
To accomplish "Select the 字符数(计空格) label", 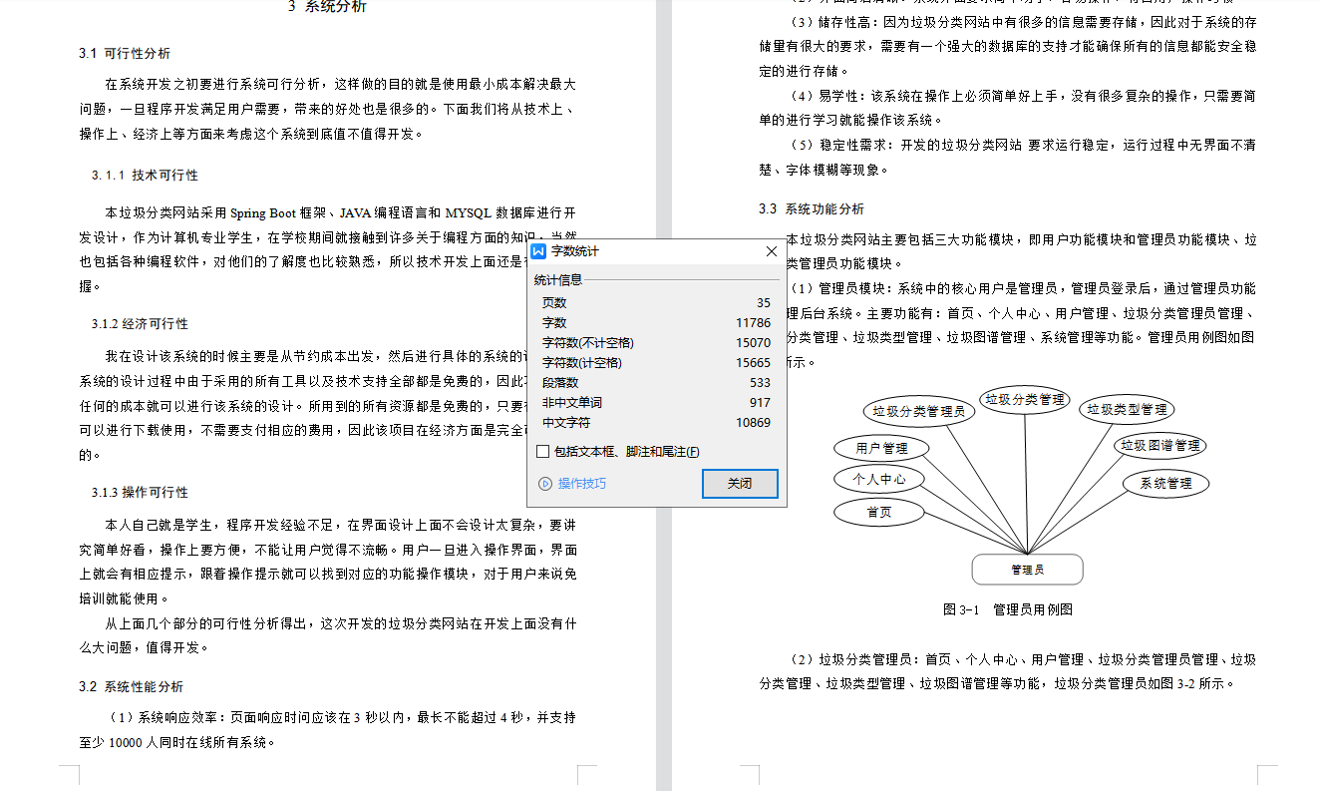I will (x=581, y=362).
